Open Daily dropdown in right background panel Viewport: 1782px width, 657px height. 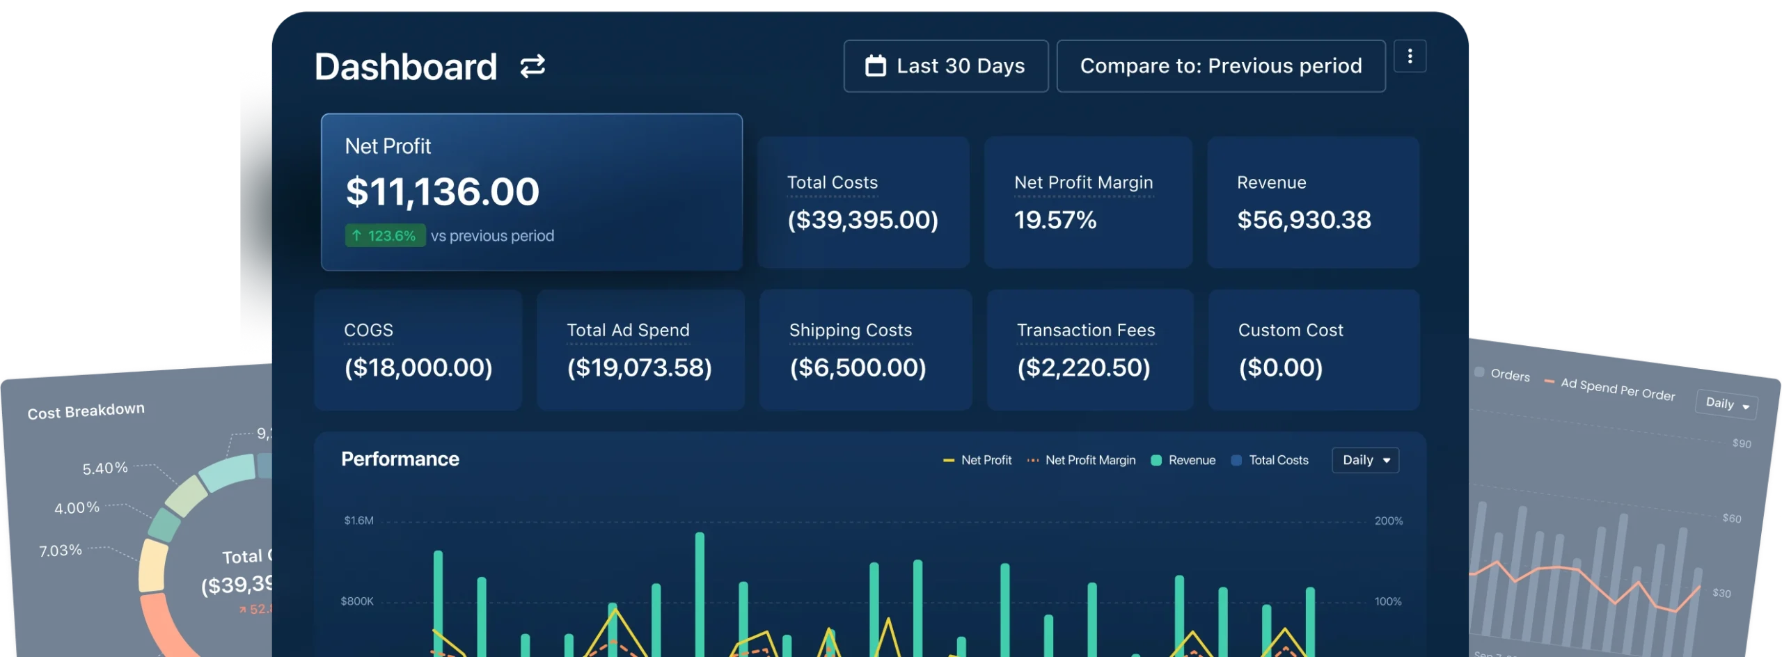[x=1727, y=404]
